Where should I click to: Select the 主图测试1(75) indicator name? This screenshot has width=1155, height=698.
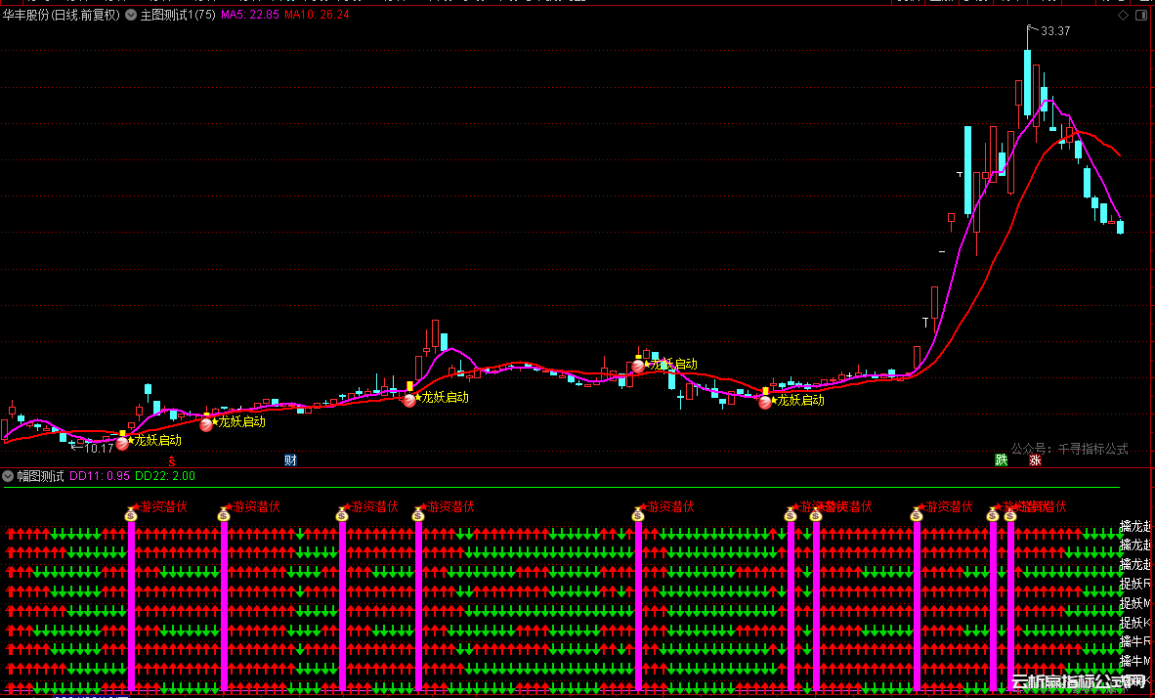point(178,16)
